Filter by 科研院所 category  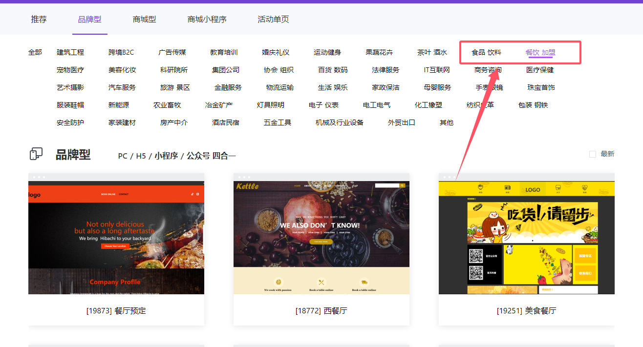click(174, 70)
